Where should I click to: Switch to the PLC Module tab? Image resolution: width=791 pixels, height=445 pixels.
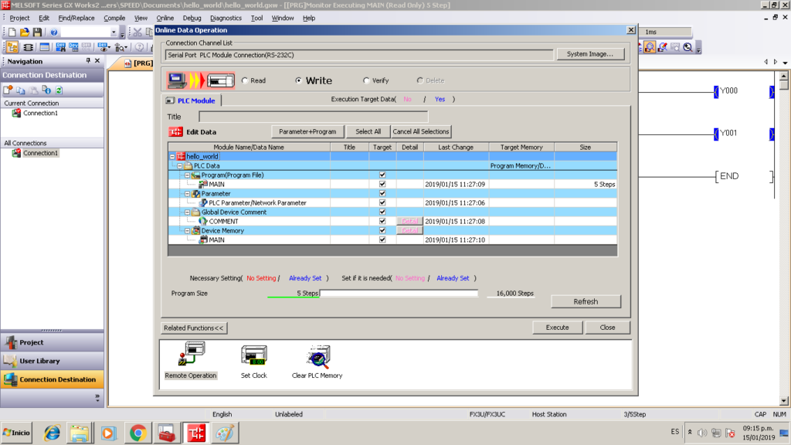pos(191,100)
